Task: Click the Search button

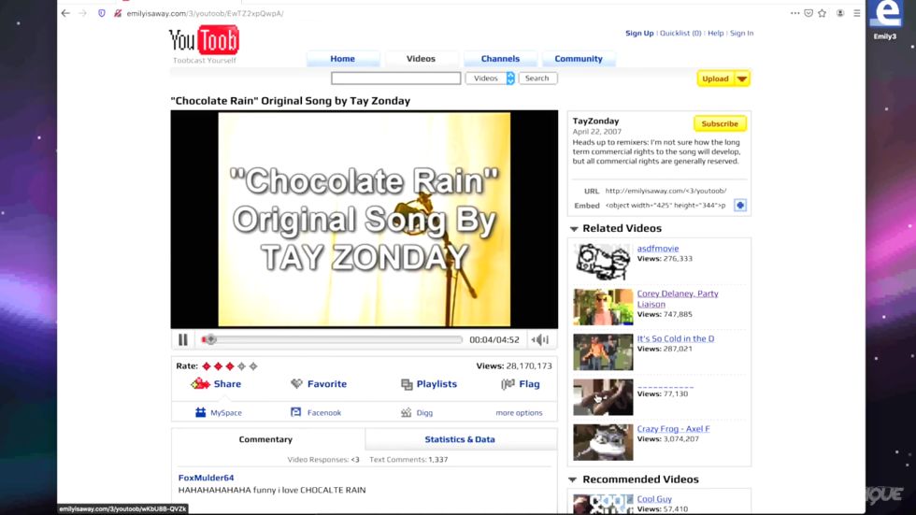Action: pyautogui.click(x=537, y=79)
